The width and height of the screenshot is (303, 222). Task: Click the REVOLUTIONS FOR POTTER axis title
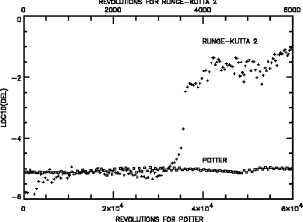click(x=160, y=219)
